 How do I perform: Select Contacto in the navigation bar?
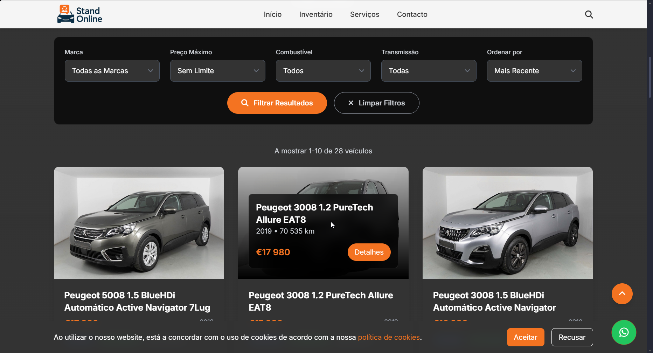tap(412, 14)
